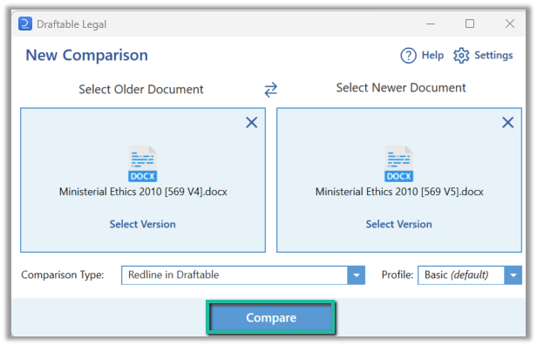This screenshot has width=537, height=346.
Task: Select Ministerial Ethics 2010 [569 V4].docx filename
Action: (x=143, y=192)
